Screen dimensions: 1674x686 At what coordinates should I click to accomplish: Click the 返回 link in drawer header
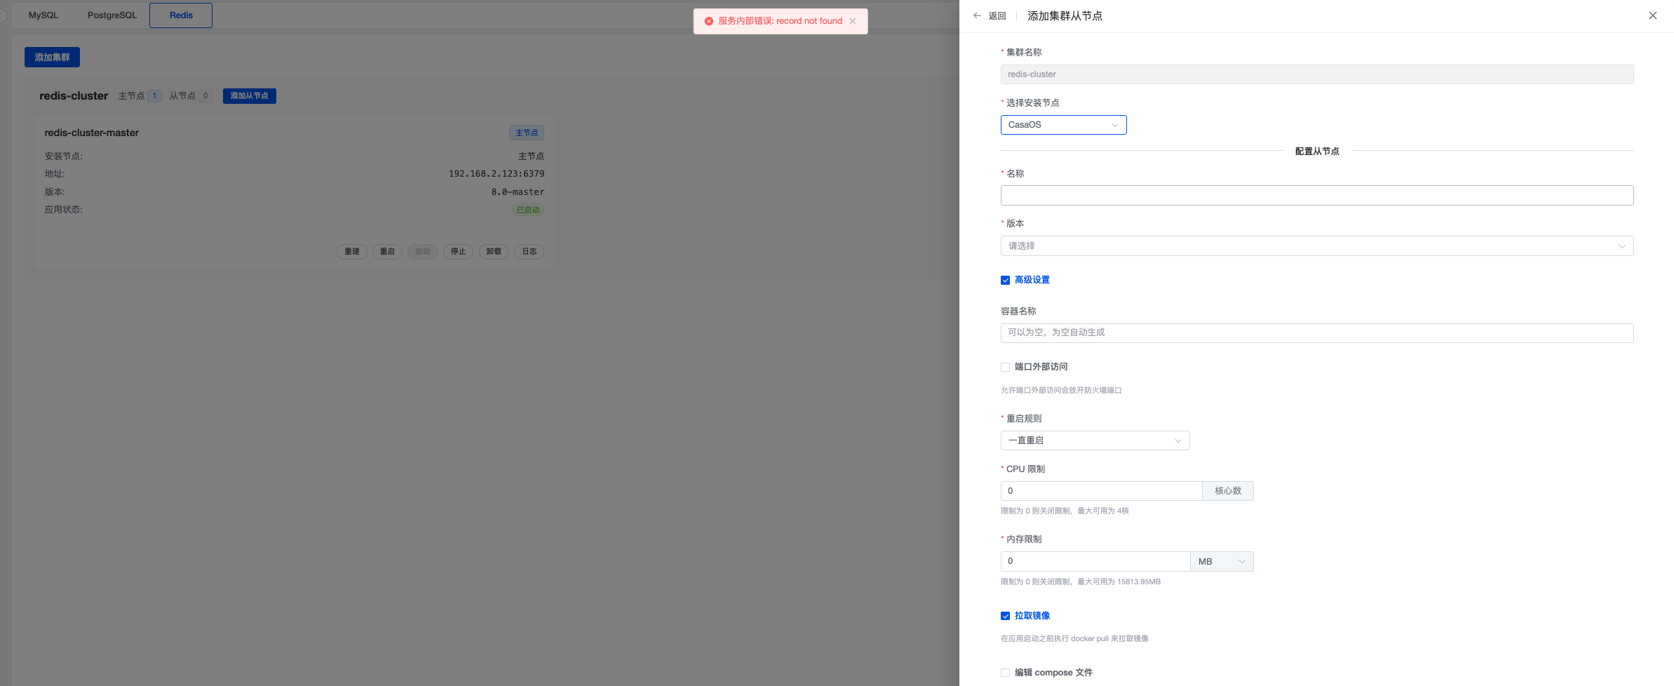coord(997,15)
